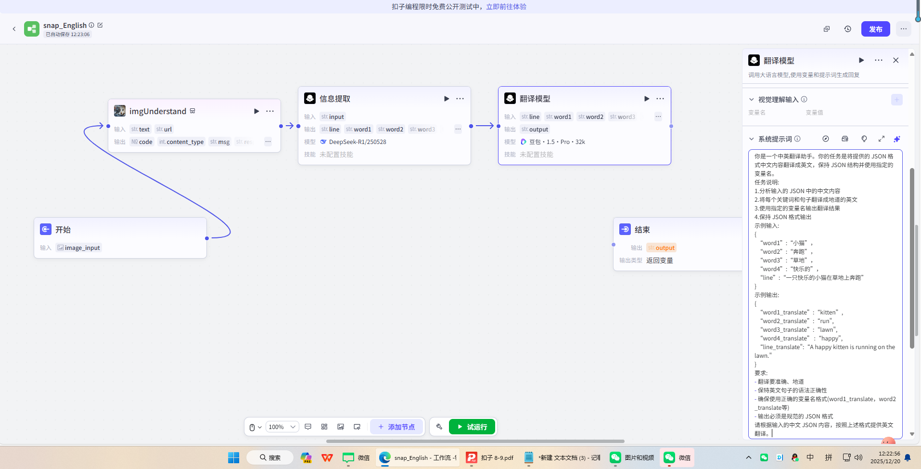Click the image export toolbar icon
The image size is (921, 469).
pos(341,427)
